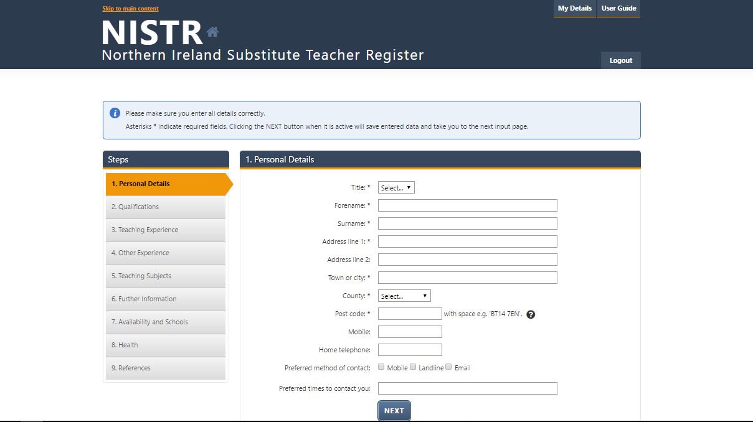Go to step 1. Personal Details
The width and height of the screenshot is (753, 422).
[168, 184]
